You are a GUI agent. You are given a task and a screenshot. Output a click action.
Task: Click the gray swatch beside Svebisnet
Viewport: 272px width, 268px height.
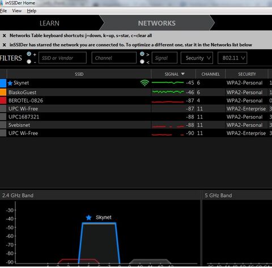point(3,125)
